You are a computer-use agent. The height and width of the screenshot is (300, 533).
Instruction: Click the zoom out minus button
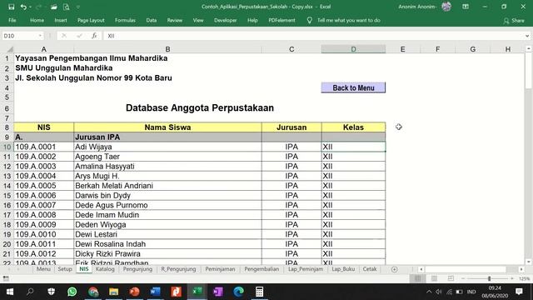click(x=463, y=278)
